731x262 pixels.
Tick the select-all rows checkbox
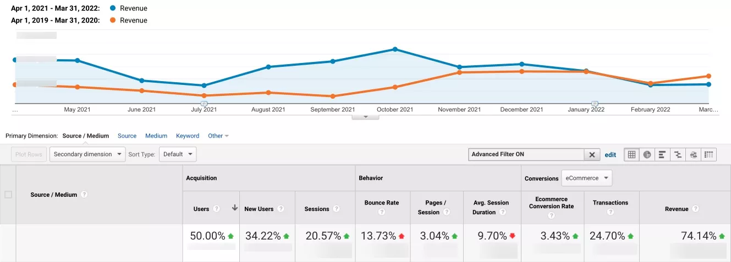(x=8, y=194)
